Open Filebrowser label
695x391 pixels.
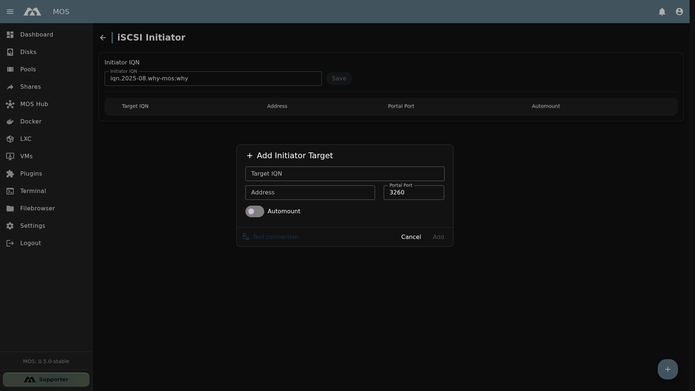pyautogui.click(x=38, y=209)
